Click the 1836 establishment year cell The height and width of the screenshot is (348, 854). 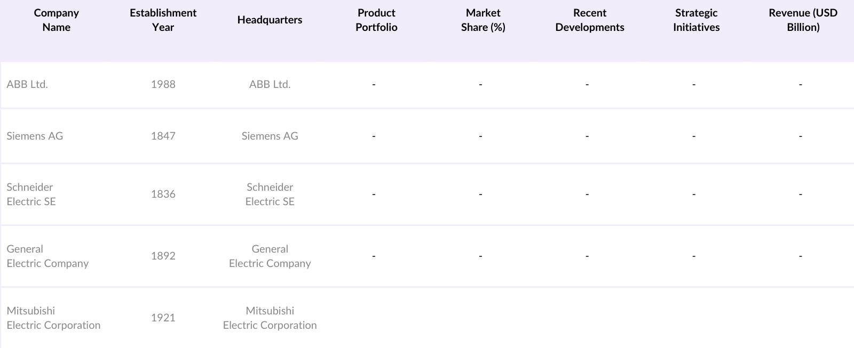click(163, 194)
